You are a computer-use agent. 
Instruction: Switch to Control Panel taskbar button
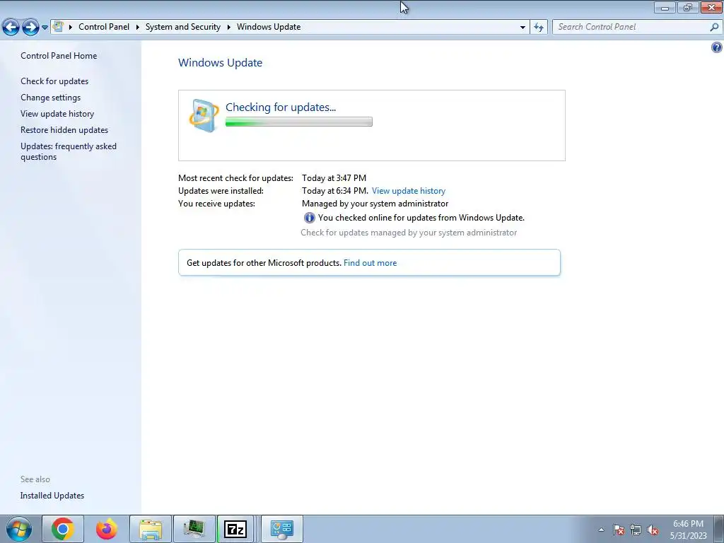point(282,529)
